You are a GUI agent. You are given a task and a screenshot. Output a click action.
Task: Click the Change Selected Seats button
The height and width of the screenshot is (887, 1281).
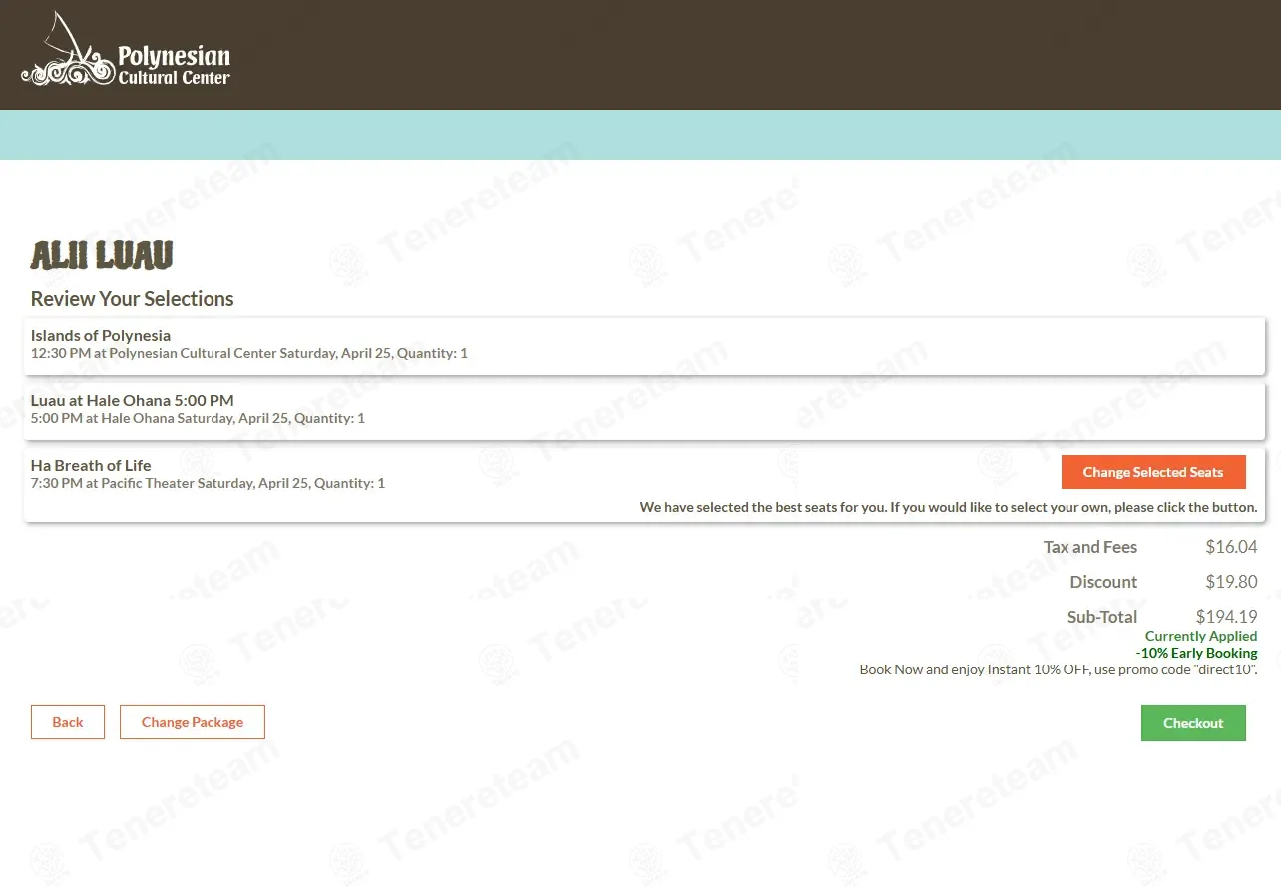[x=1153, y=472]
